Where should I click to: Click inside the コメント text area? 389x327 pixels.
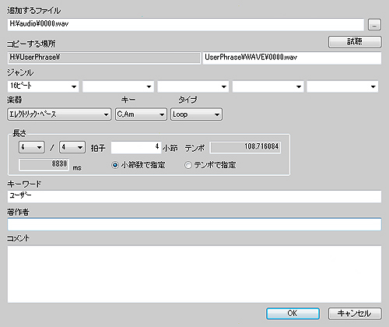click(x=194, y=274)
